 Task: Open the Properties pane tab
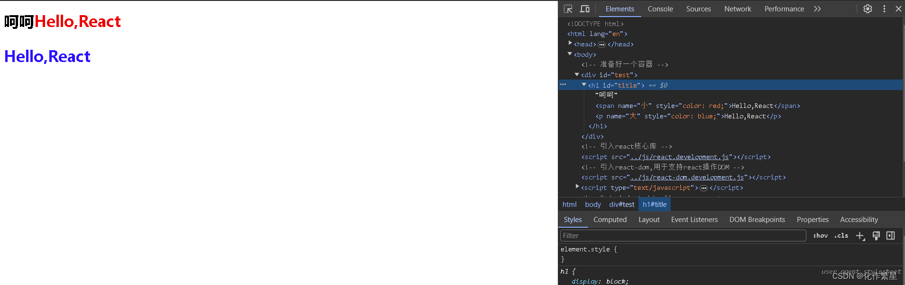tap(813, 220)
